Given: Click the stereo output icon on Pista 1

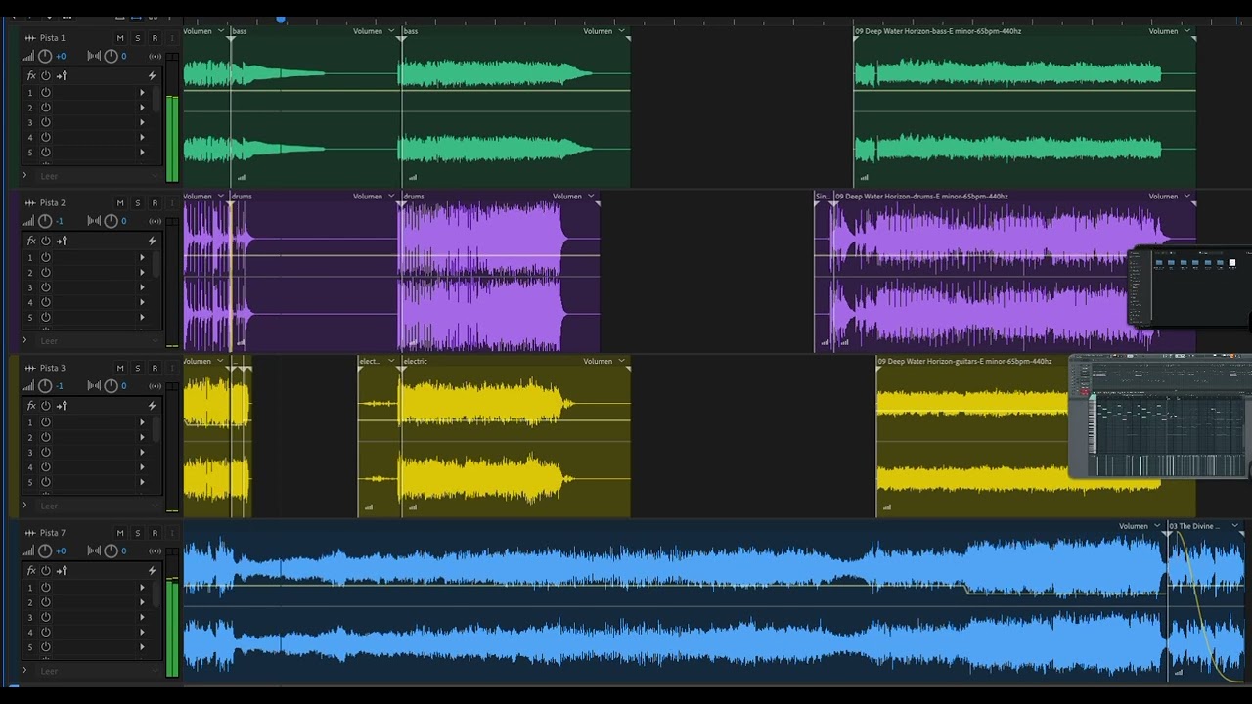Looking at the screenshot, I should (155, 57).
